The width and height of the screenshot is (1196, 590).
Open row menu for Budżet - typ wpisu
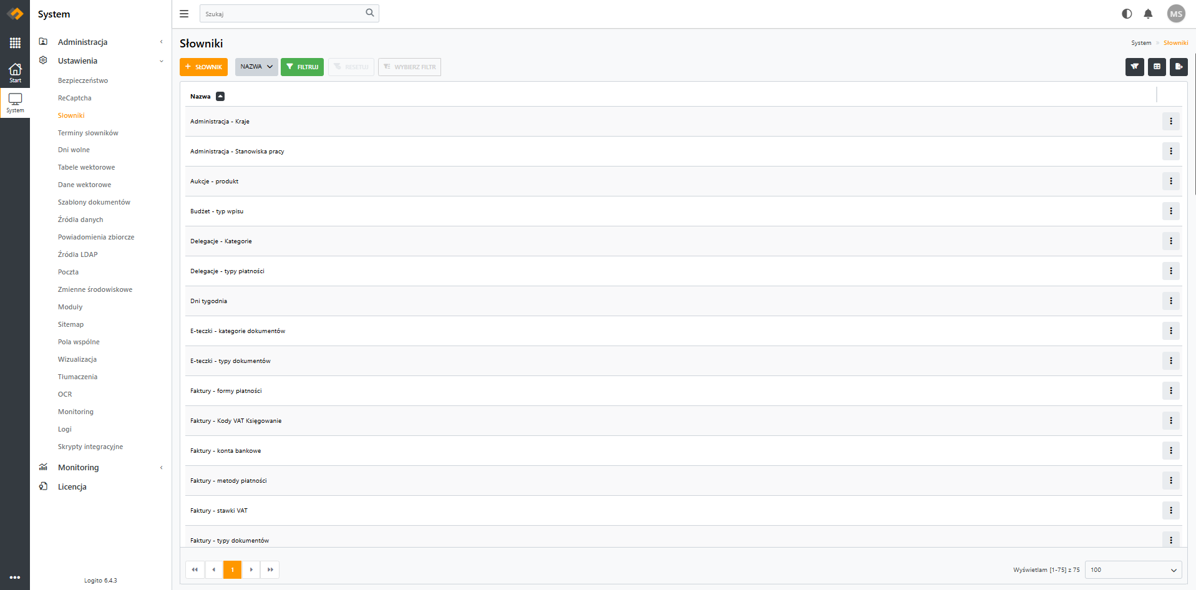tap(1171, 211)
